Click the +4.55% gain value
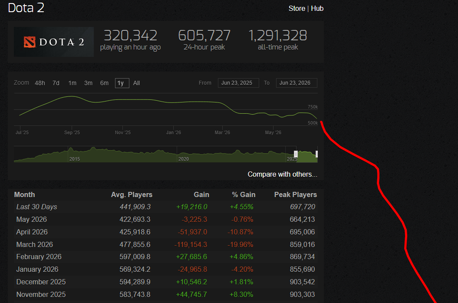The width and height of the screenshot is (458, 303). [241, 207]
